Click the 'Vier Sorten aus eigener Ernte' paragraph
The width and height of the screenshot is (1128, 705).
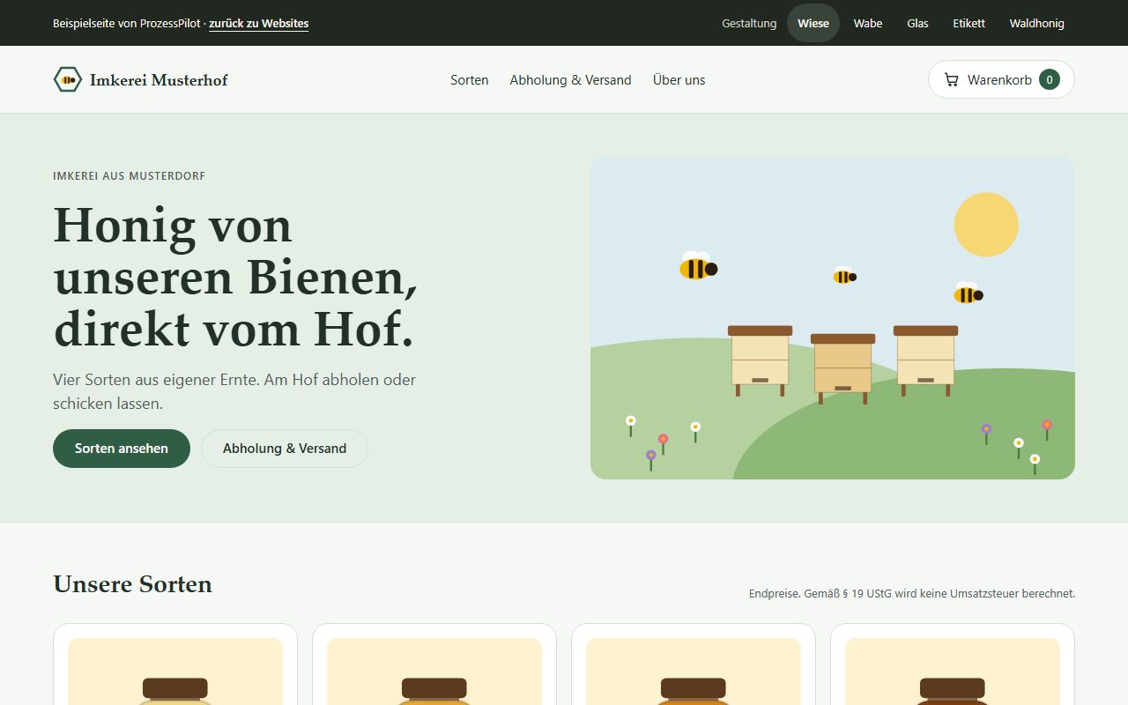pyautogui.click(x=234, y=392)
